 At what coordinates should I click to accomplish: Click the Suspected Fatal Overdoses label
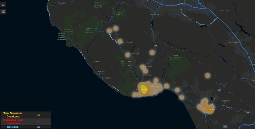click(x=13, y=122)
